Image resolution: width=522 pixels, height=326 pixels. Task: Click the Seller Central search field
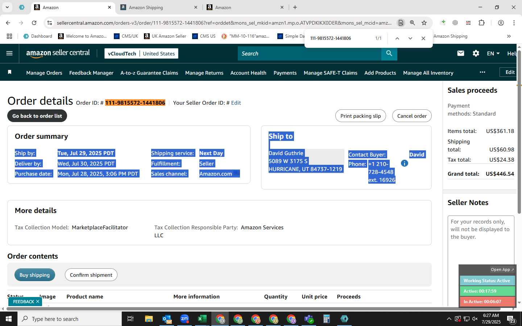pos(310,53)
